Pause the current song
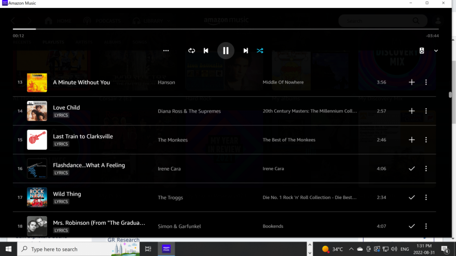456x256 pixels. [226, 51]
